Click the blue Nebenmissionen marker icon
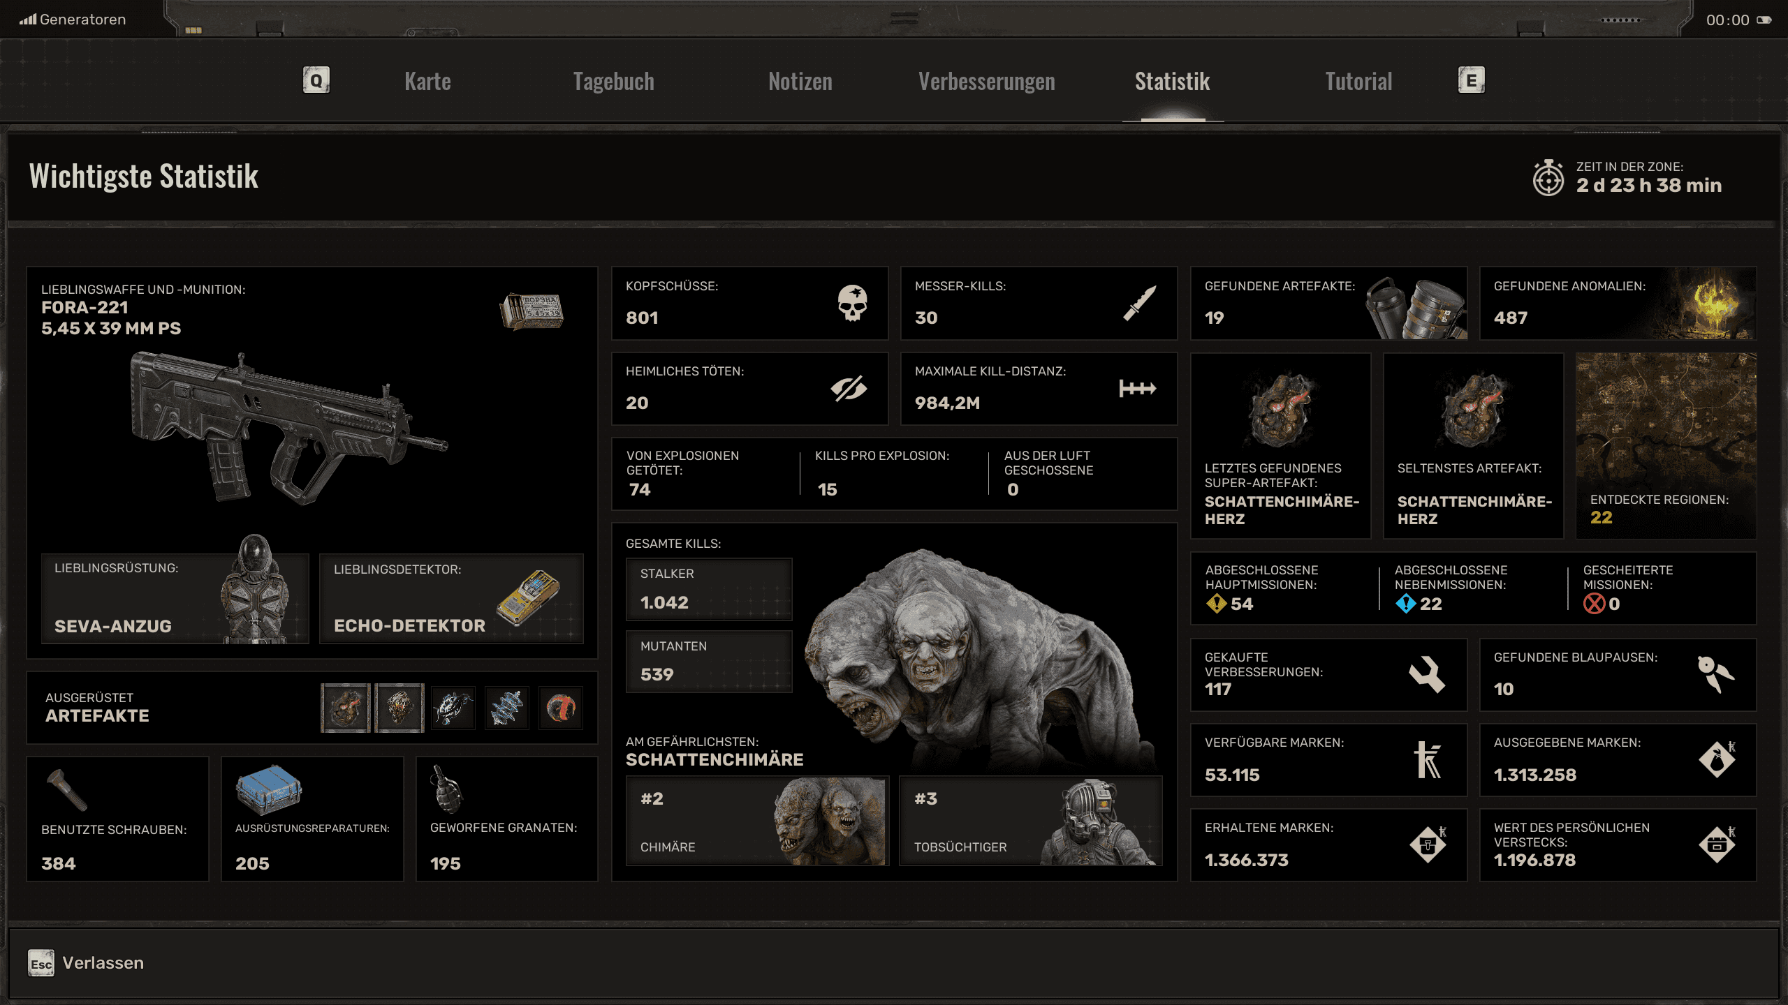Image resolution: width=1788 pixels, height=1005 pixels. click(1405, 604)
